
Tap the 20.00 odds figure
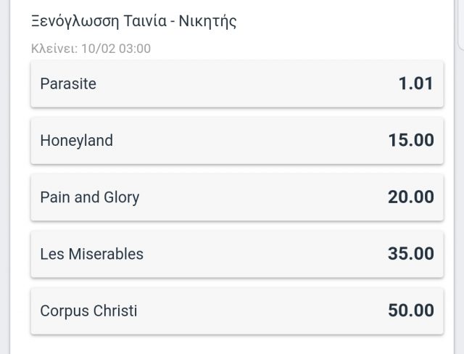tap(411, 197)
